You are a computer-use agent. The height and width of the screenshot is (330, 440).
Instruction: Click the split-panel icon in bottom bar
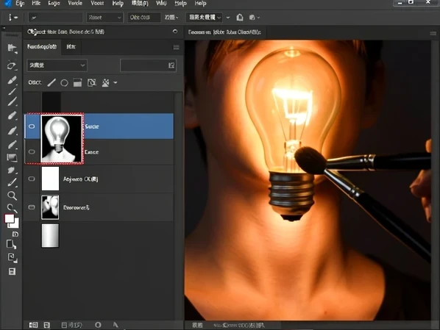[x=33, y=325]
